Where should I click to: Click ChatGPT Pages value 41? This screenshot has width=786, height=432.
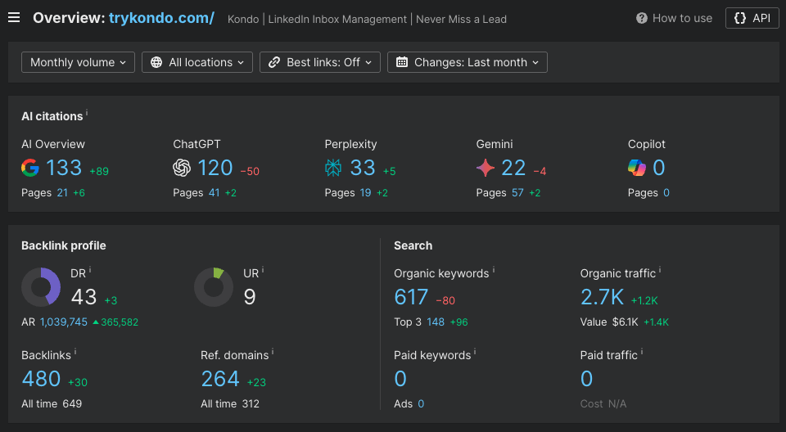tap(214, 193)
